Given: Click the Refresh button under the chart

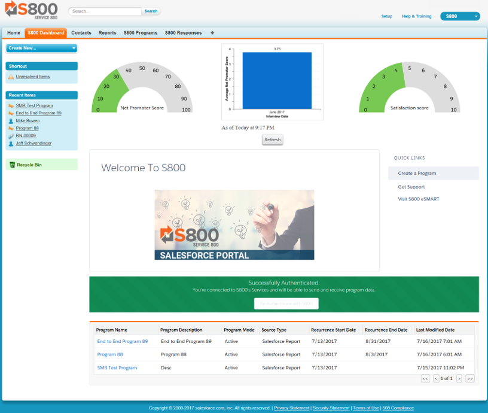Looking at the screenshot, I should (272, 139).
